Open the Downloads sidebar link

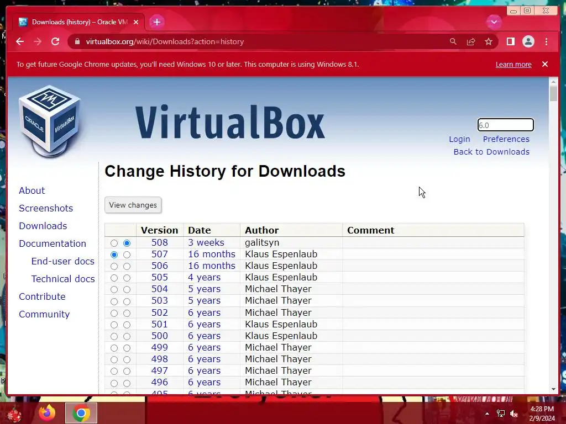tap(43, 226)
